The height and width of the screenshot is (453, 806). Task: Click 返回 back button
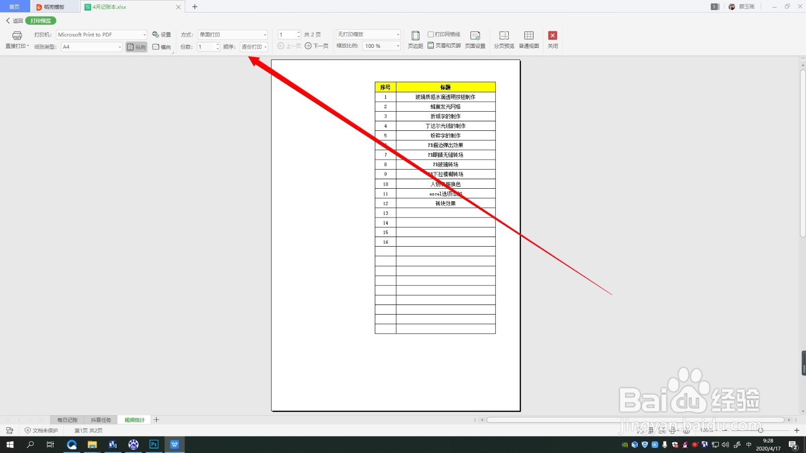tap(15, 21)
